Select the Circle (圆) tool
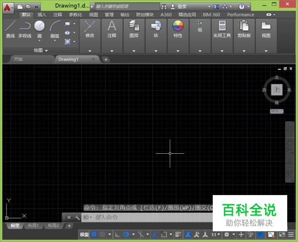The width and height of the screenshot is (298, 242). tap(39, 28)
